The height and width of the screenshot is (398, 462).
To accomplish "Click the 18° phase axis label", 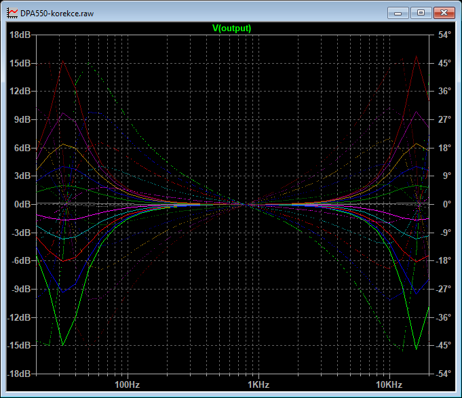I will pos(444,148).
